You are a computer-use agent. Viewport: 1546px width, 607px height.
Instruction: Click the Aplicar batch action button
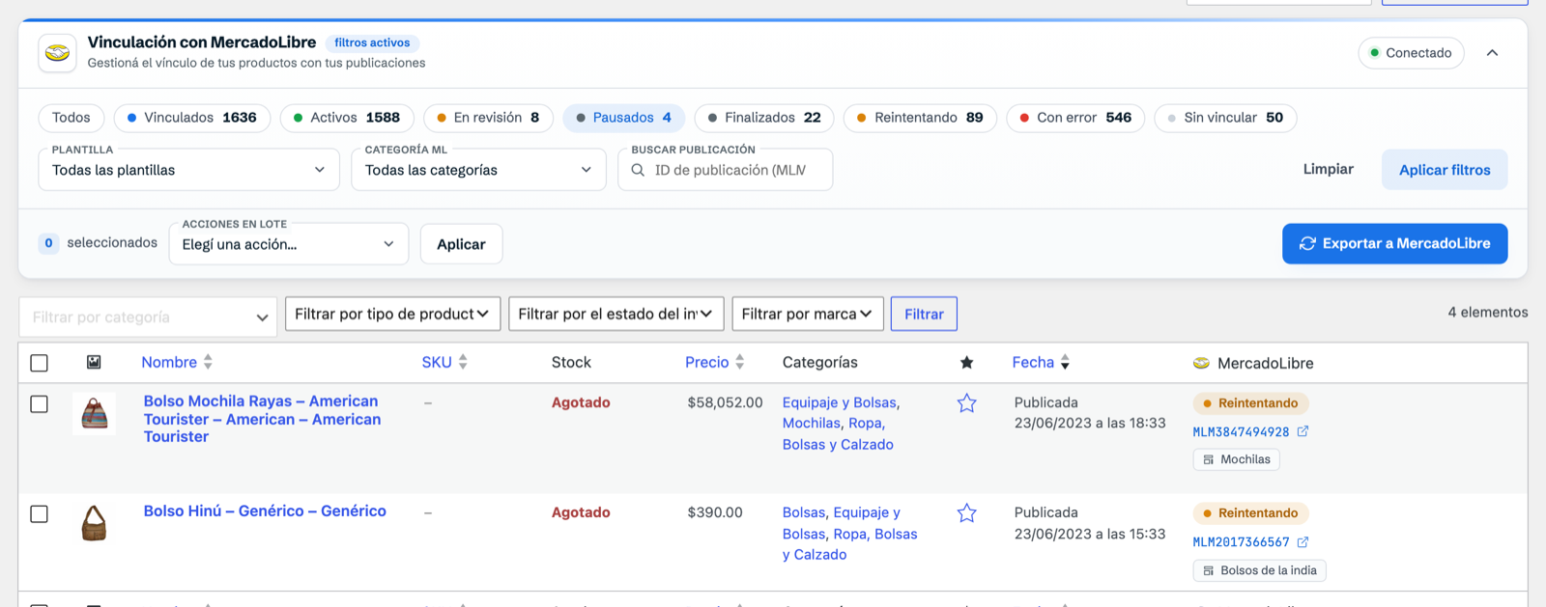coord(461,244)
